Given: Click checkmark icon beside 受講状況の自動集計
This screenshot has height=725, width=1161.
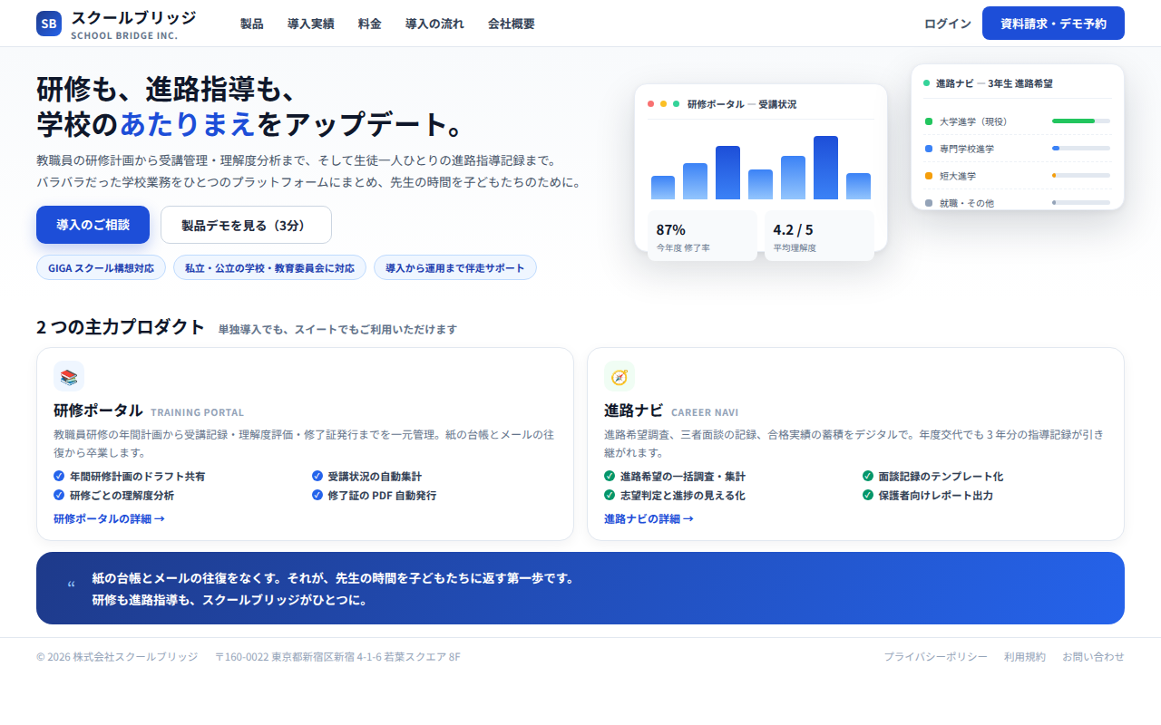Looking at the screenshot, I should pyautogui.click(x=317, y=476).
